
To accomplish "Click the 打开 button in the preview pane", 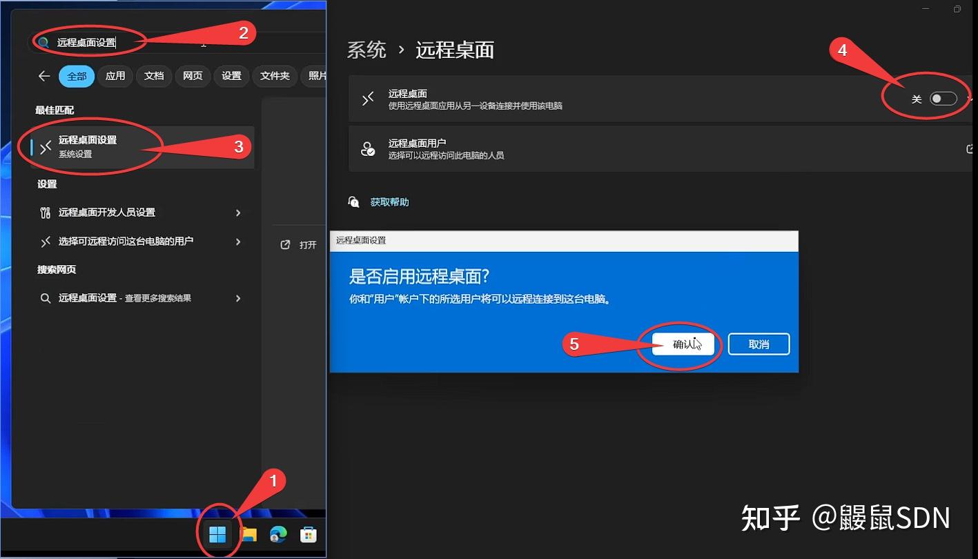I will point(299,245).
